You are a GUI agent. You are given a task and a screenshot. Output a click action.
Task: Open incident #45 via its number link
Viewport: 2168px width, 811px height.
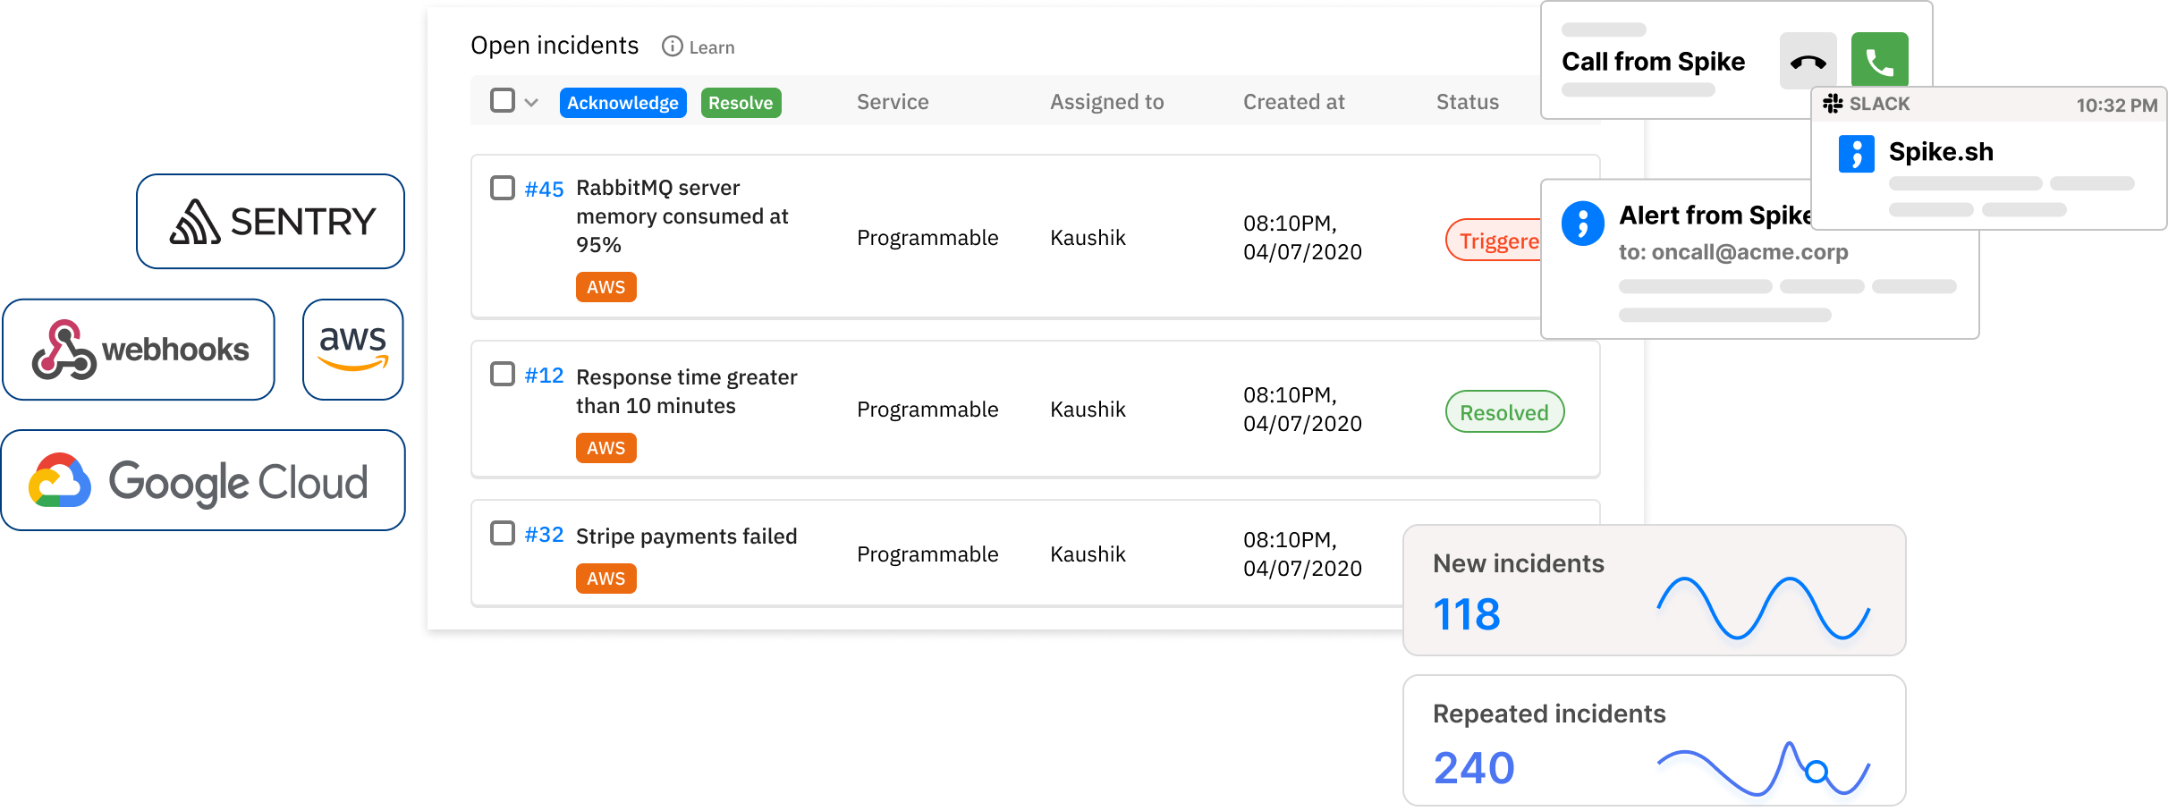(x=544, y=188)
